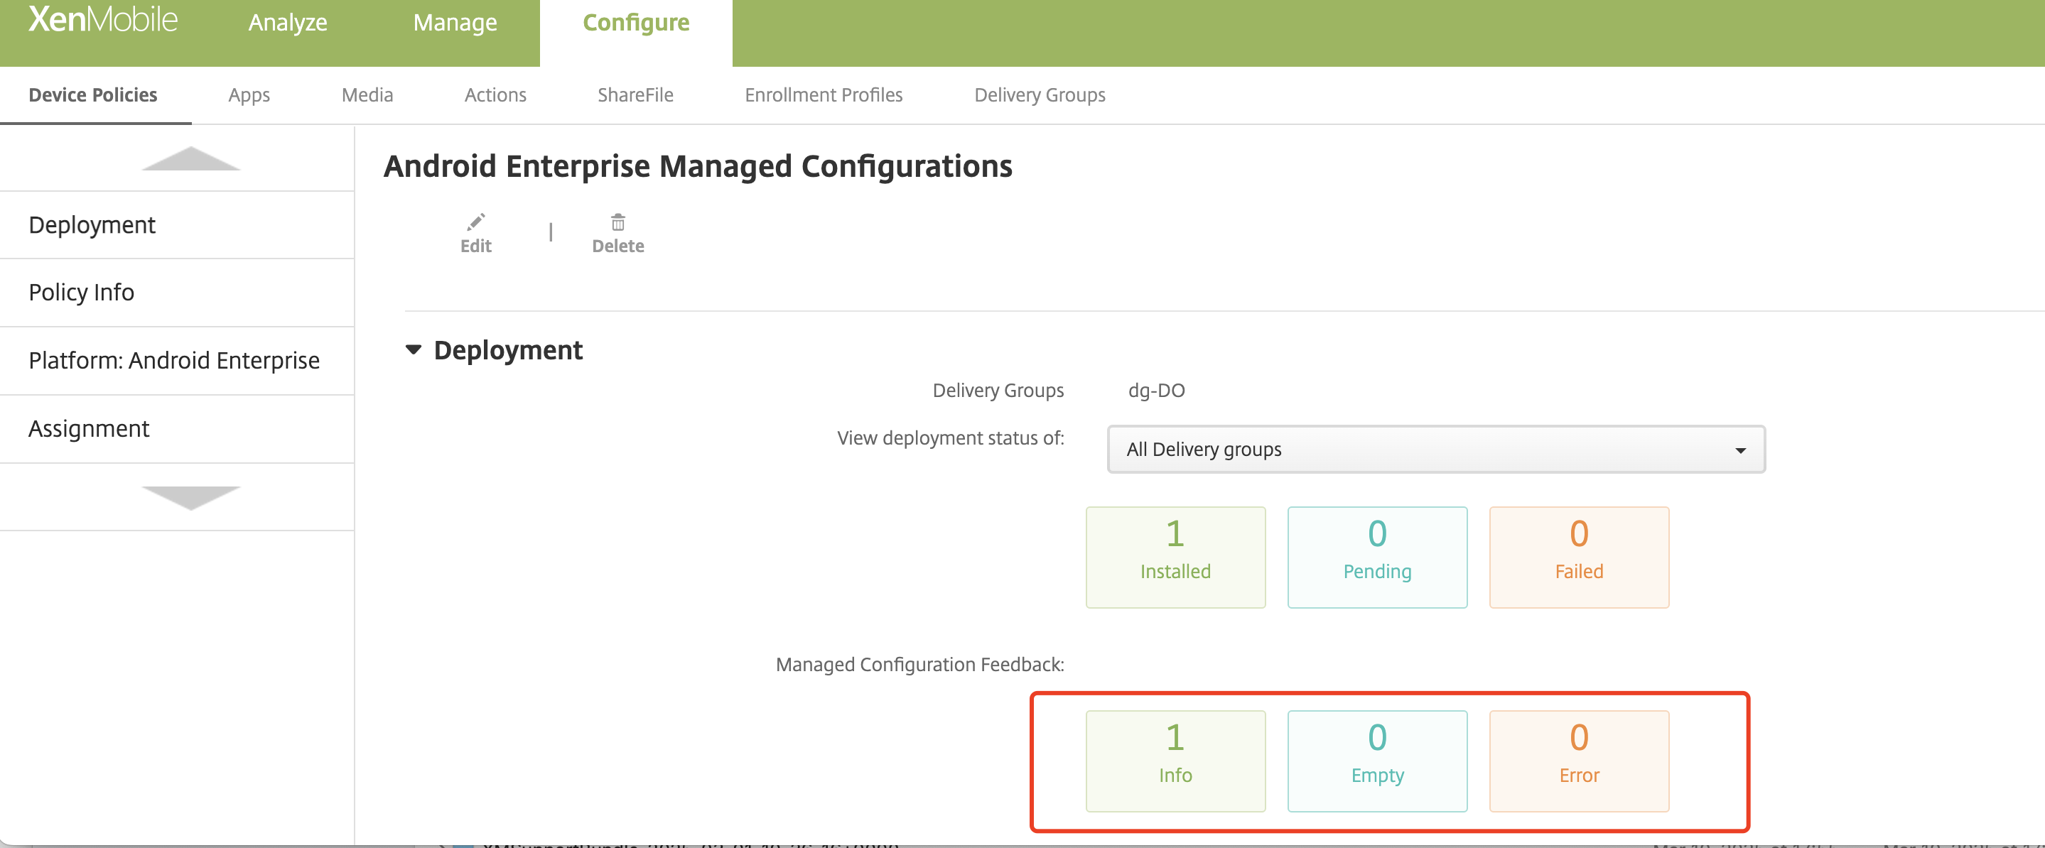Click the Error feedback card
Screen dimensions: 2045x848
click(x=1578, y=761)
